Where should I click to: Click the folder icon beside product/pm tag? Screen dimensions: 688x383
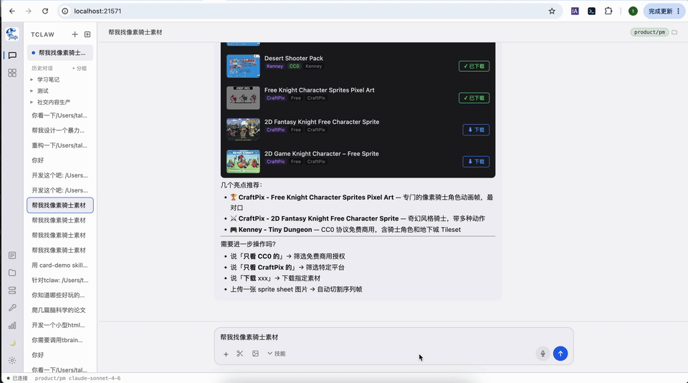tap(675, 32)
